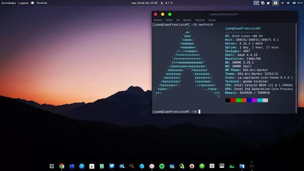Open the yellow-green magnifier app in the dock
This screenshot has width=304, height=171.
coord(182,166)
